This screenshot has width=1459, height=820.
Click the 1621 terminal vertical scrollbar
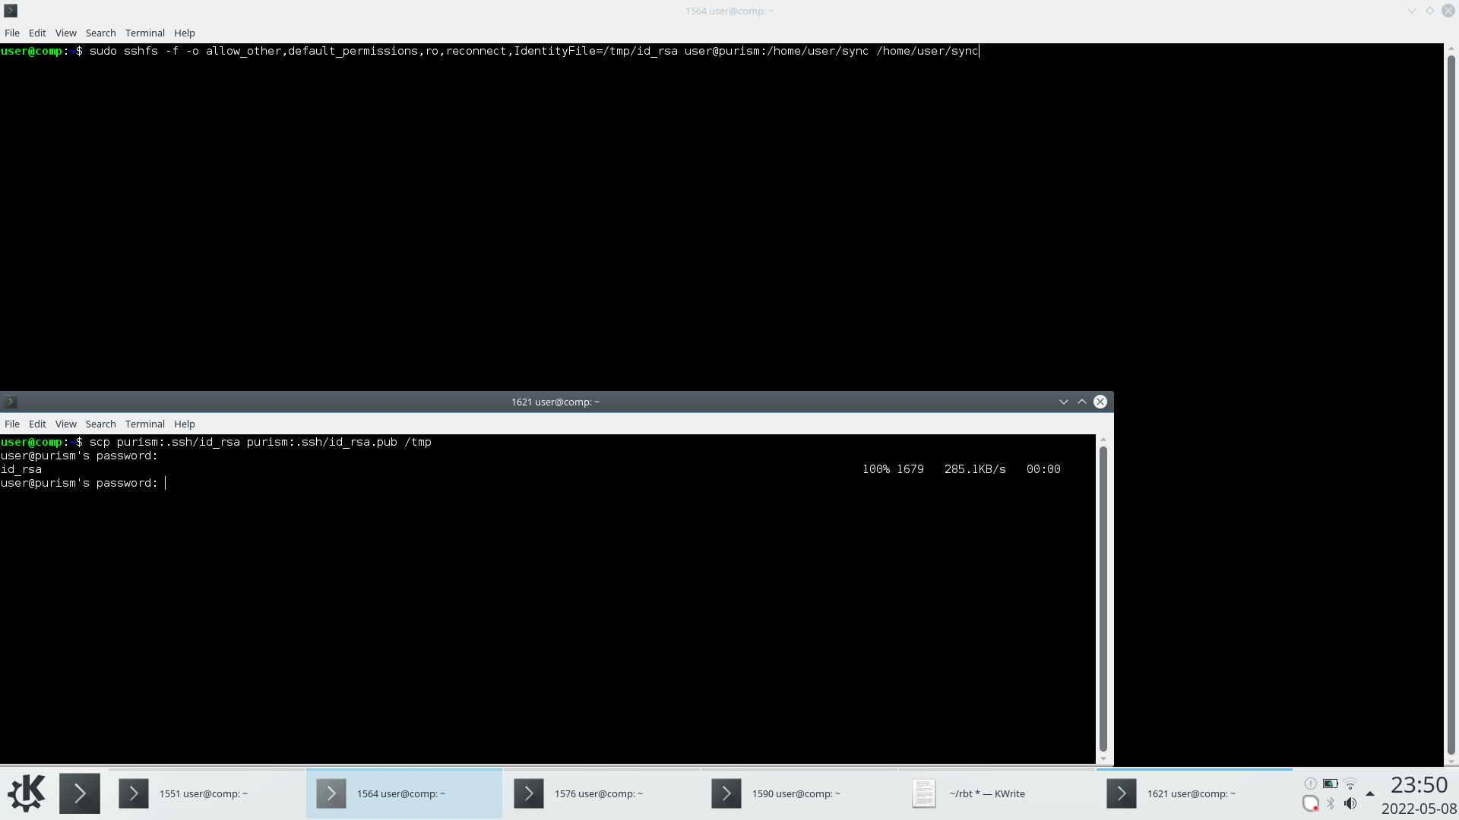(x=1103, y=598)
